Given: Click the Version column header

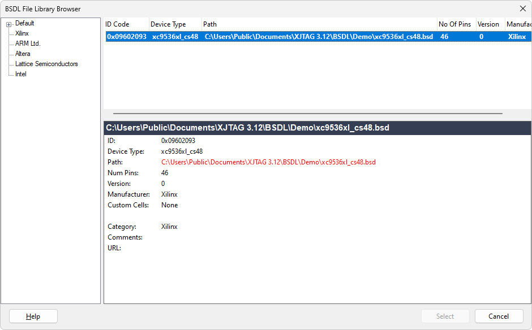Looking at the screenshot, I should 488,24.
